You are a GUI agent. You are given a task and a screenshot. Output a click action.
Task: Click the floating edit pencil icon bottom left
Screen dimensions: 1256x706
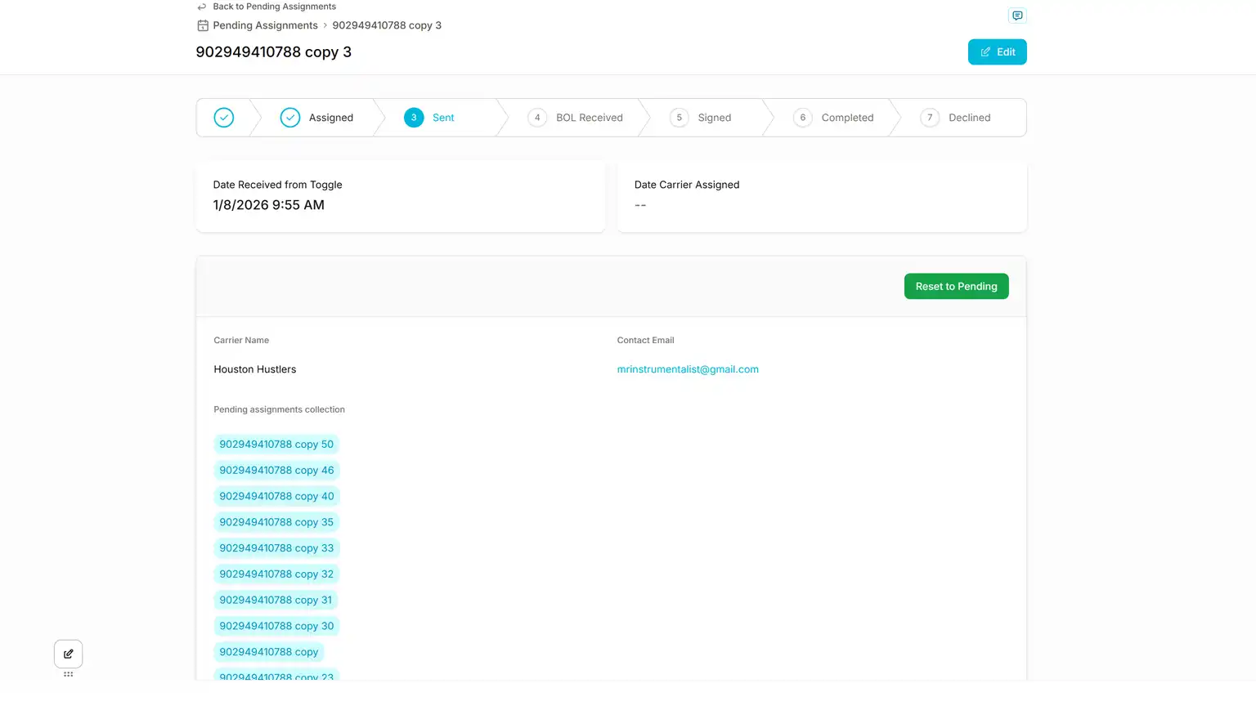coord(68,654)
